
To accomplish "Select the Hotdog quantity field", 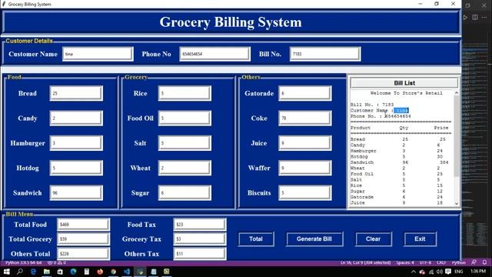I will click(76, 168).
